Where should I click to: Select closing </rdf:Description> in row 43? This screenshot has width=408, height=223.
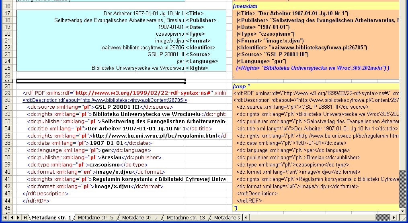(45, 194)
